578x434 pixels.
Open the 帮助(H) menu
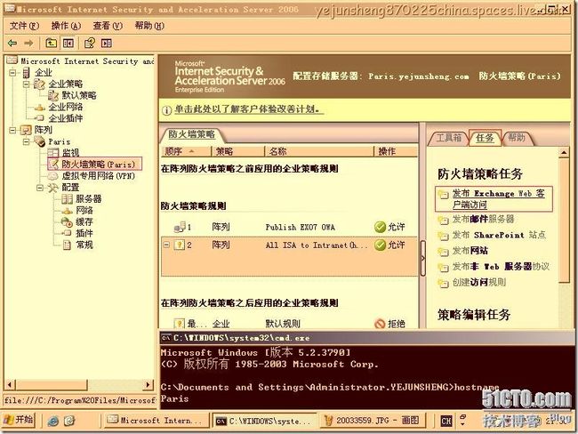coord(149,26)
